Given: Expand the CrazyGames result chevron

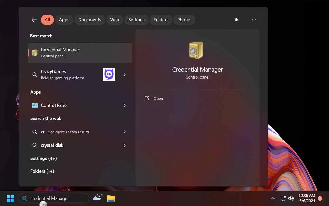Looking at the screenshot, I should click(x=125, y=75).
